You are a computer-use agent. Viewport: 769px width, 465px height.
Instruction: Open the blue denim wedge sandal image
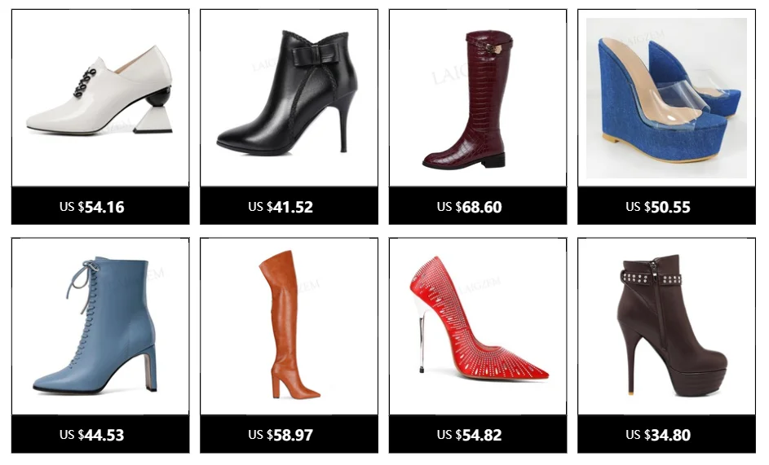[666, 98]
